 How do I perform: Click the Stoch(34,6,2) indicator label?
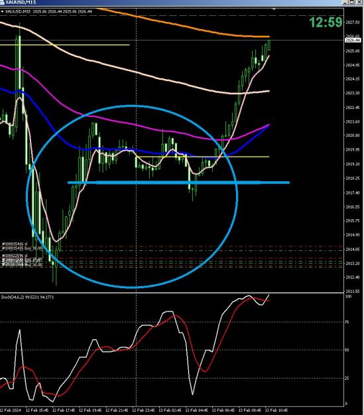(27, 297)
